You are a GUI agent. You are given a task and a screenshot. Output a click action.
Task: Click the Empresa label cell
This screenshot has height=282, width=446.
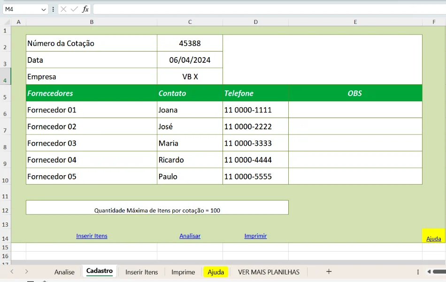92,77
